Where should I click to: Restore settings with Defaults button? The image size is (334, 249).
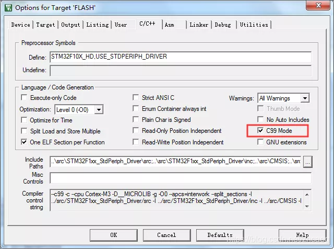[x=220, y=235]
